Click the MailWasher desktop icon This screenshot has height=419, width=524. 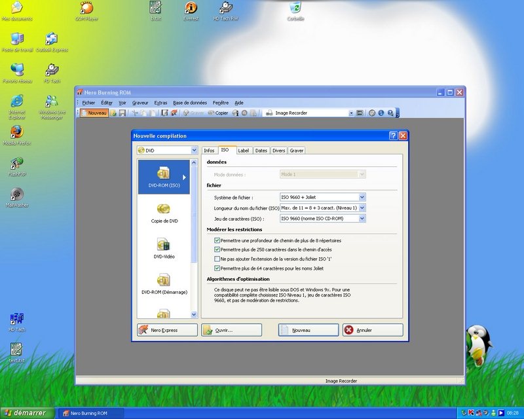(x=17, y=198)
